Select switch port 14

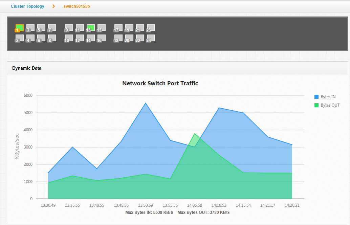[91, 38]
